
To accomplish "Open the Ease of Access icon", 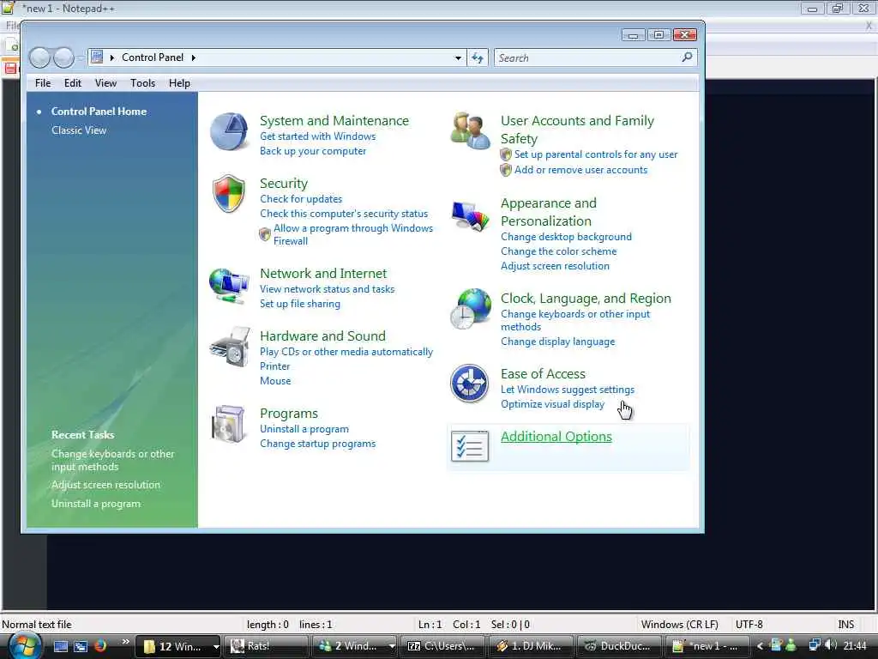I will [x=469, y=384].
